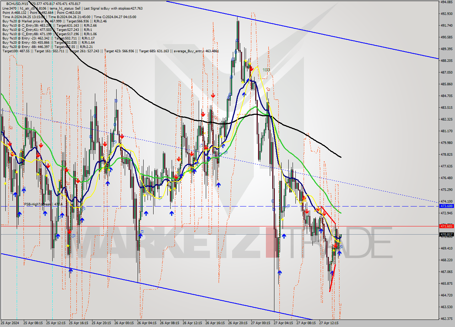
Task: Click the blue 473.600 price tag
Action: pyautogui.click(x=446, y=206)
